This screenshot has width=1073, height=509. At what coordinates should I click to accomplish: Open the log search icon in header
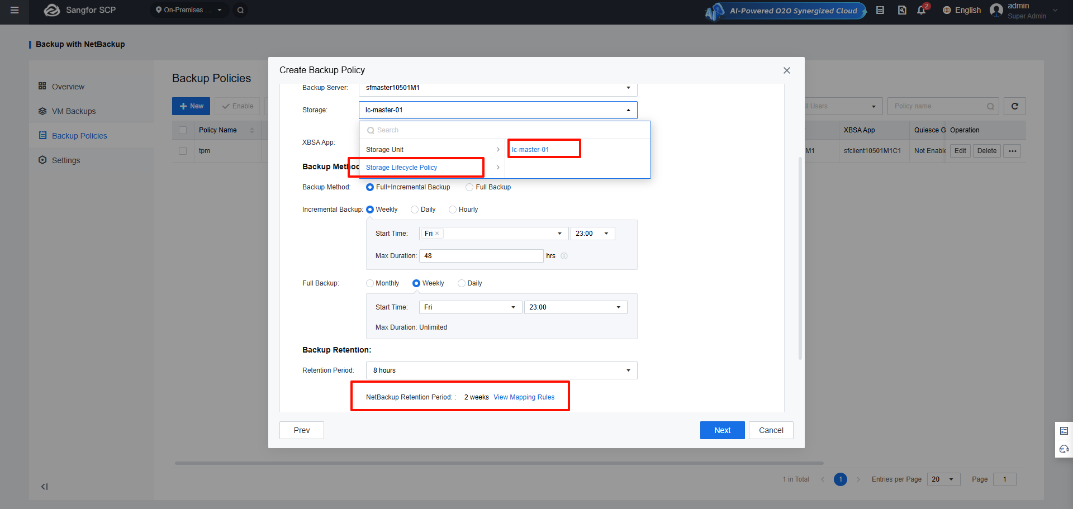(902, 10)
